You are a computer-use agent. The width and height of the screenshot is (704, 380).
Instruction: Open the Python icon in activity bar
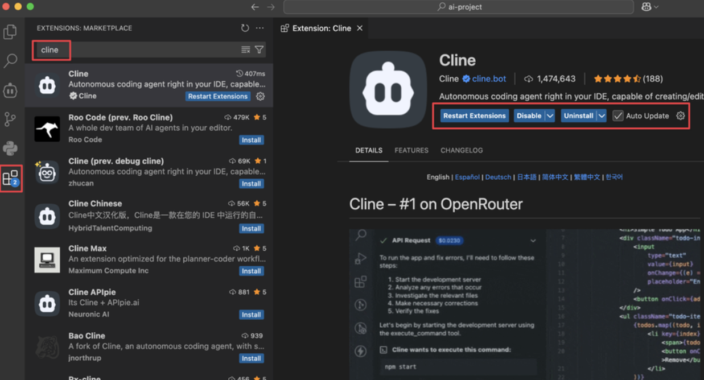[10, 148]
